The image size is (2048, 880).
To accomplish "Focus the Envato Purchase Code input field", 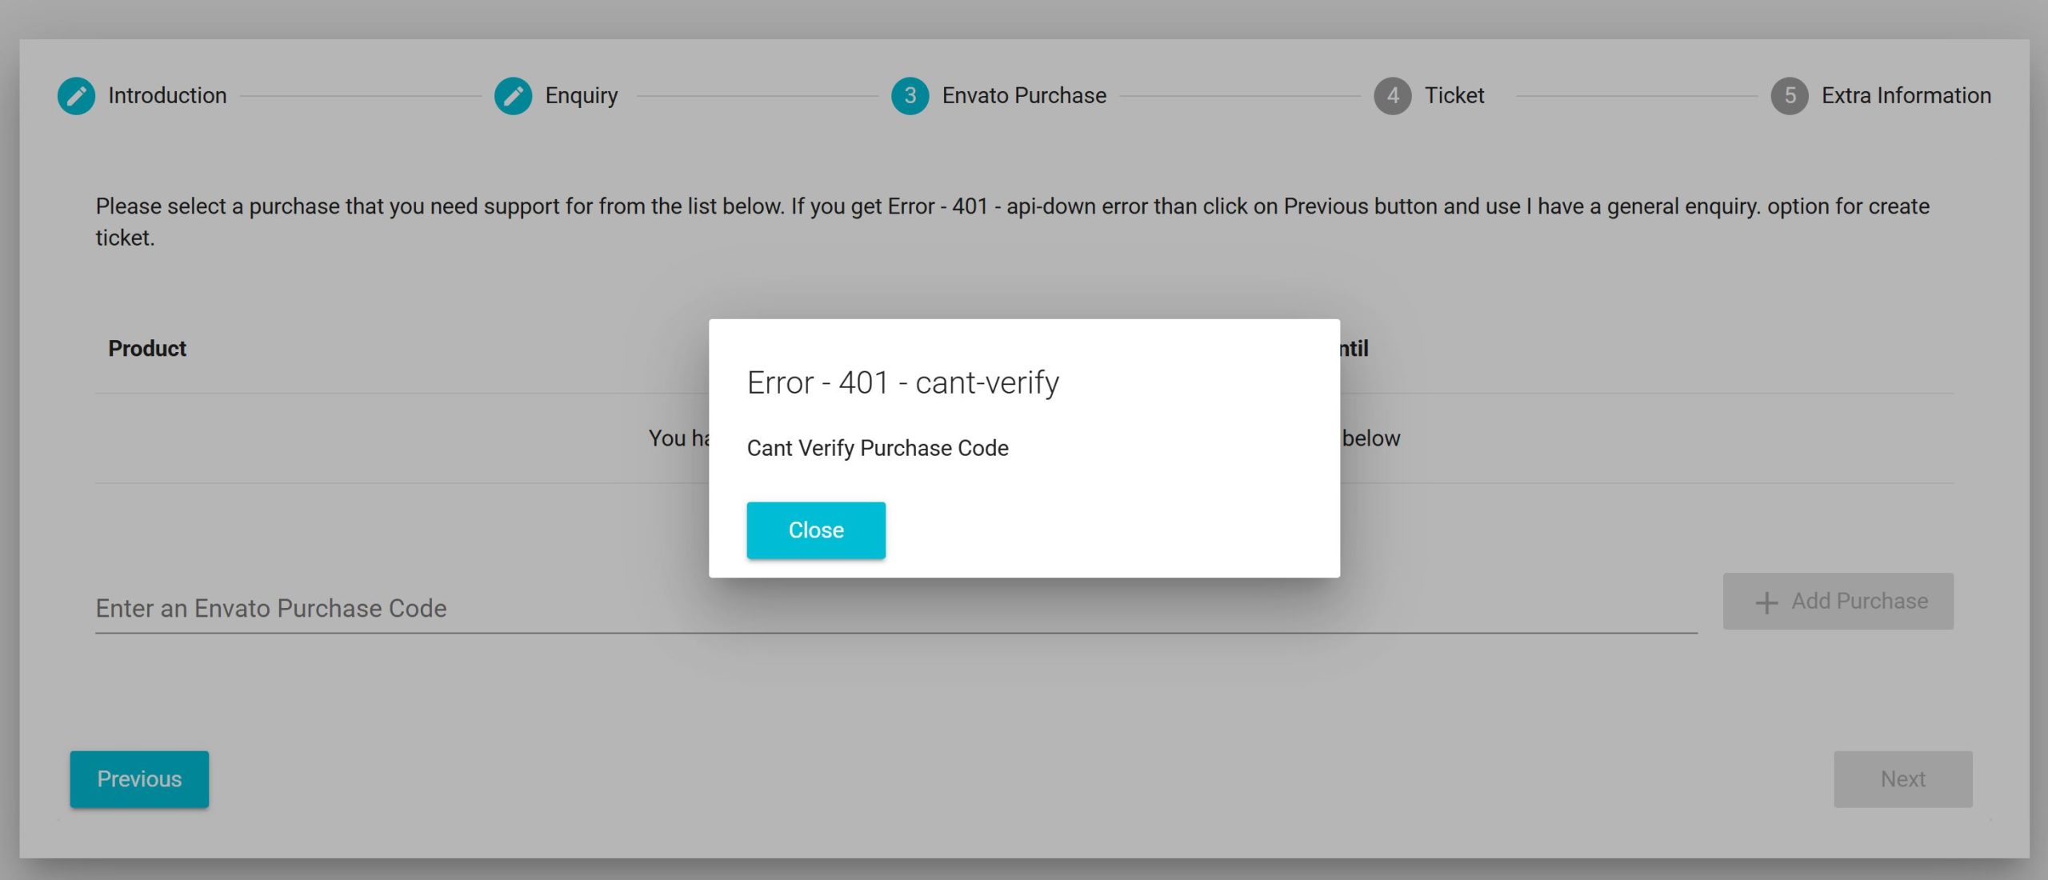I will (896, 609).
